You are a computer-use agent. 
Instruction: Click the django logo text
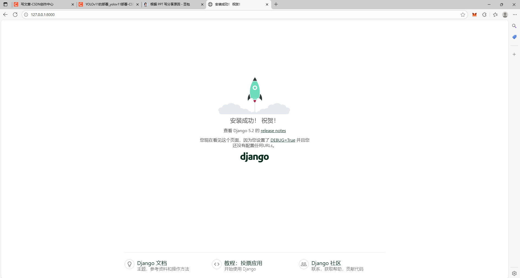click(254, 157)
